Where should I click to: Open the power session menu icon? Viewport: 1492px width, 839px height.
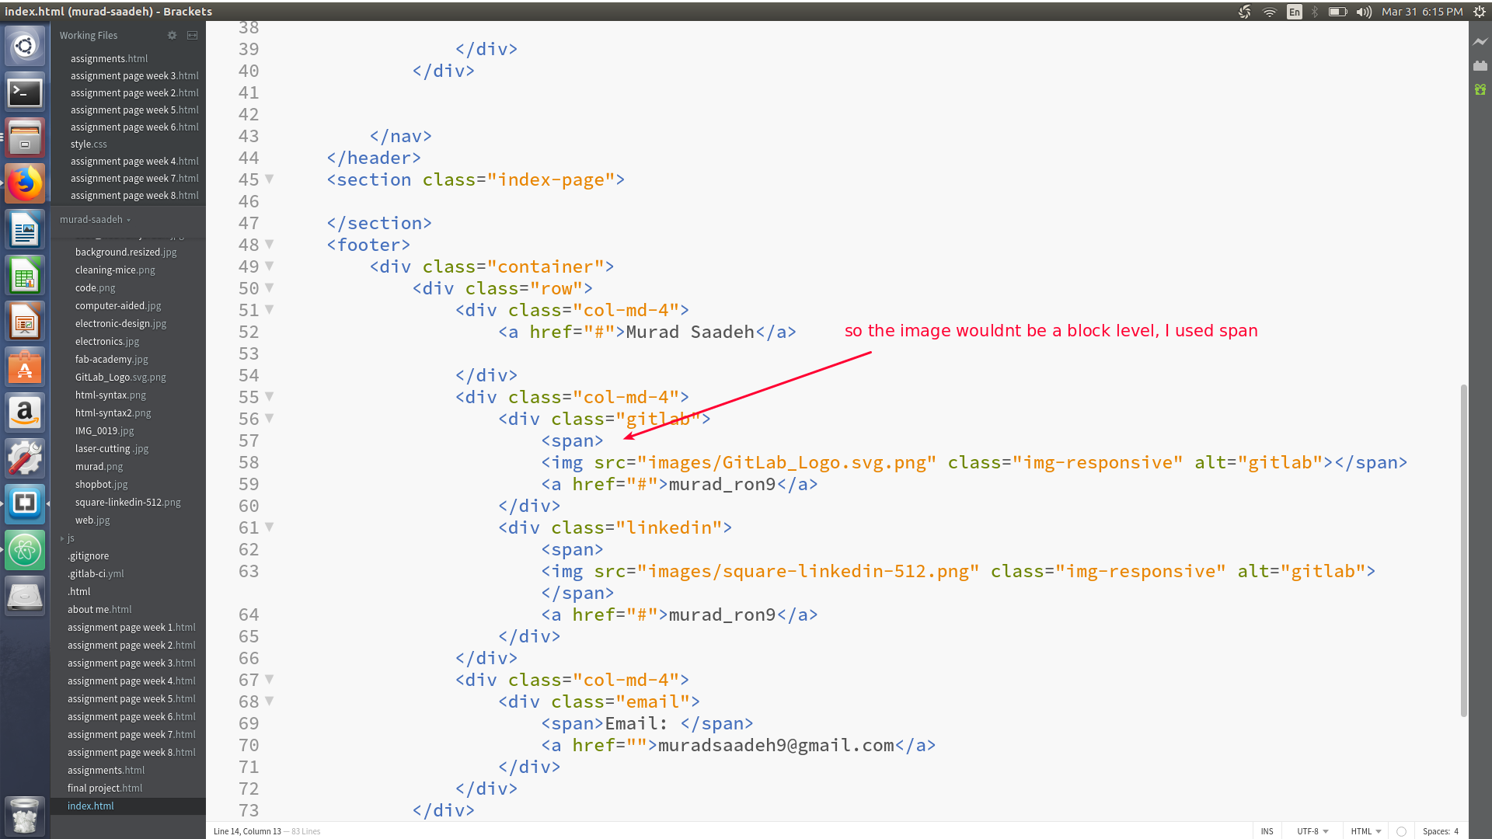pos(1480,12)
